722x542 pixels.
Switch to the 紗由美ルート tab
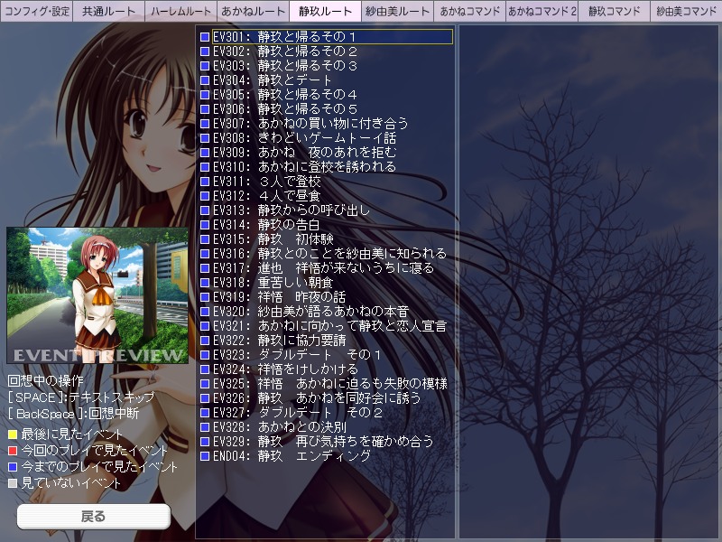tap(397, 11)
